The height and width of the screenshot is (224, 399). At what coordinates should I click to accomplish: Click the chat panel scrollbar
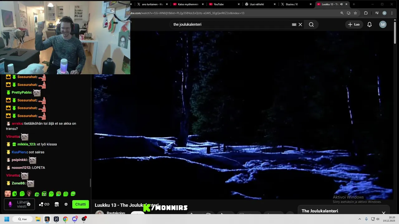pyautogui.click(x=91, y=183)
